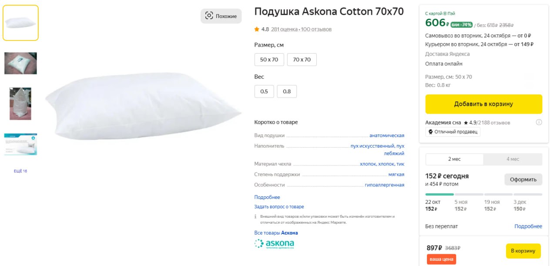The width and height of the screenshot is (557, 266).
Task: Click the Askona brand logo
Action: pyautogui.click(x=274, y=244)
